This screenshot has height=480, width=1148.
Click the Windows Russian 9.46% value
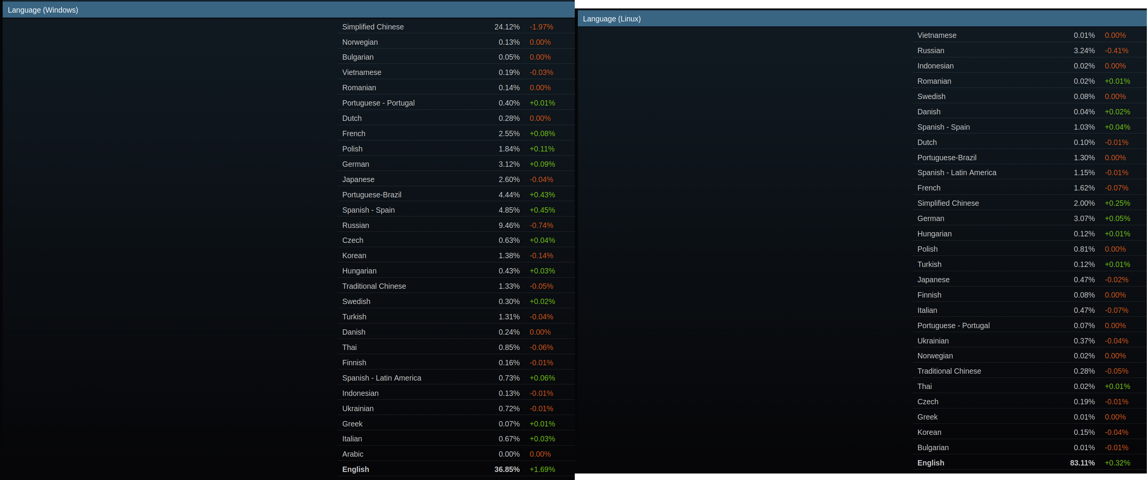tap(509, 225)
